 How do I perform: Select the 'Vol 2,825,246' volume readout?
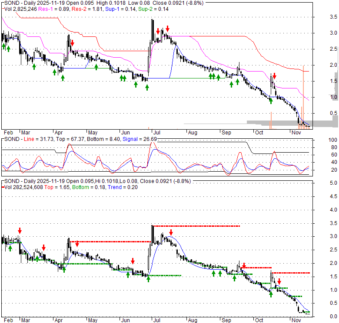click(x=20, y=9)
